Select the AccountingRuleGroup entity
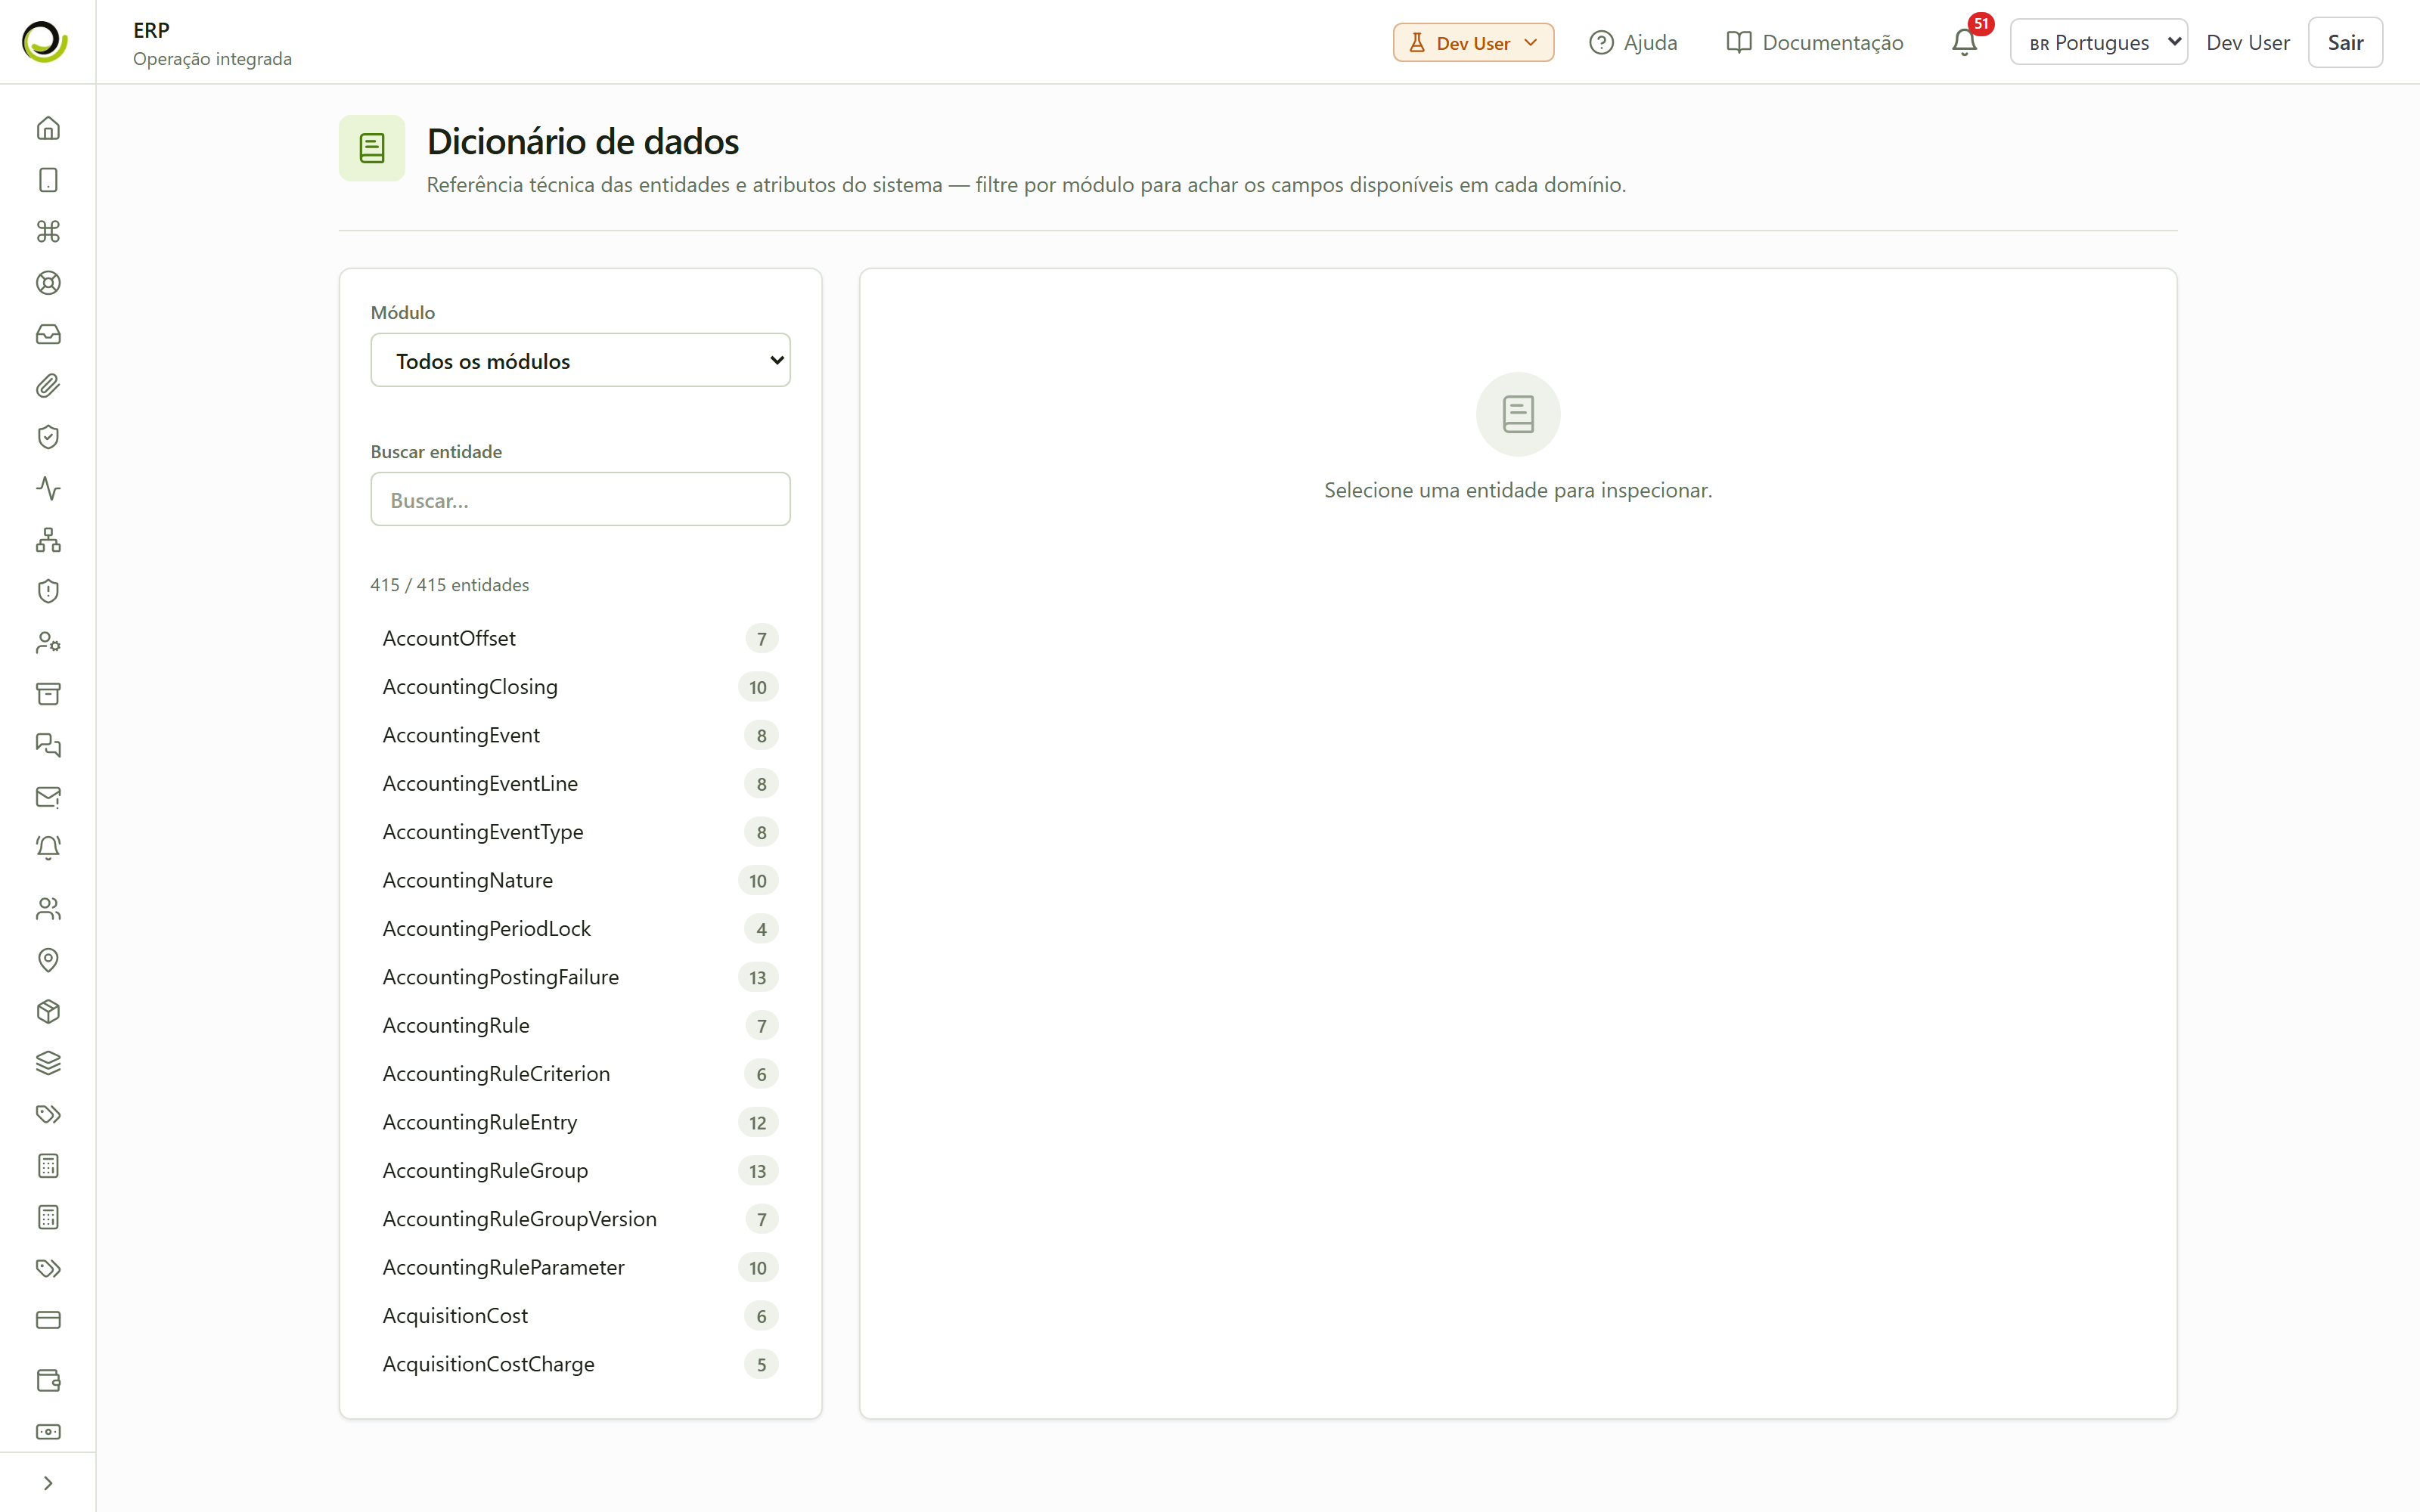This screenshot has height=1512, width=2420. tap(580, 1171)
